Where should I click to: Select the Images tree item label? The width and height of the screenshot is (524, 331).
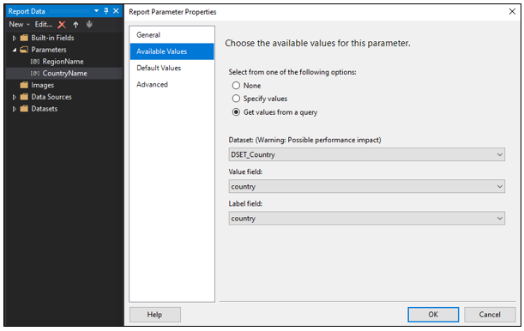[x=42, y=85]
